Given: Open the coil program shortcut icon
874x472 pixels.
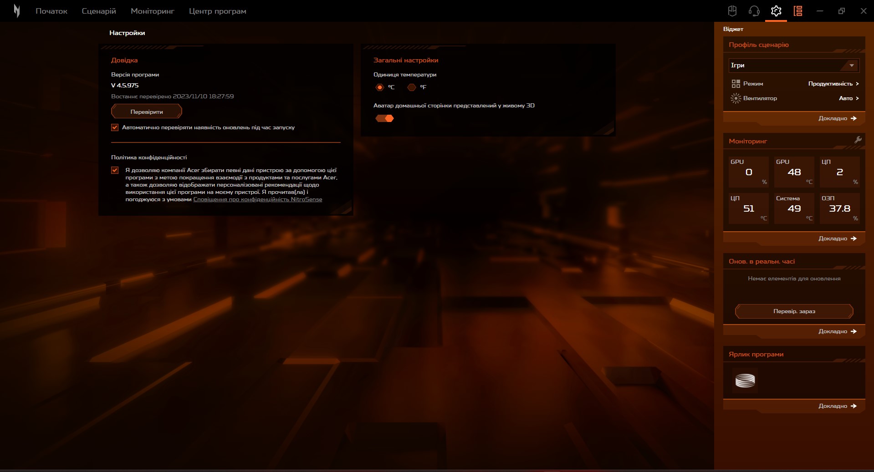Looking at the screenshot, I should coord(745,381).
